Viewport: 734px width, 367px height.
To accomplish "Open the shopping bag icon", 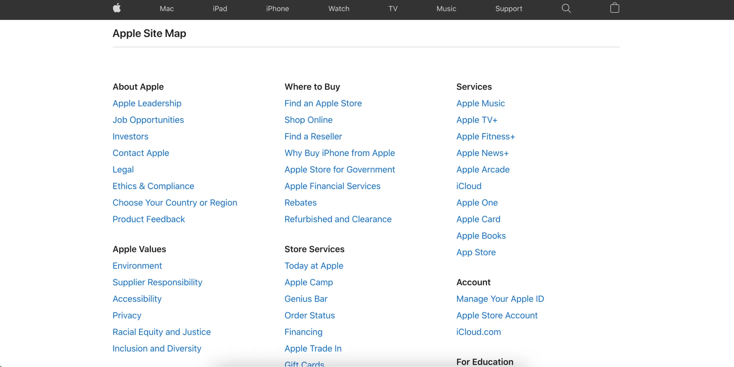I will [x=615, y=8].
